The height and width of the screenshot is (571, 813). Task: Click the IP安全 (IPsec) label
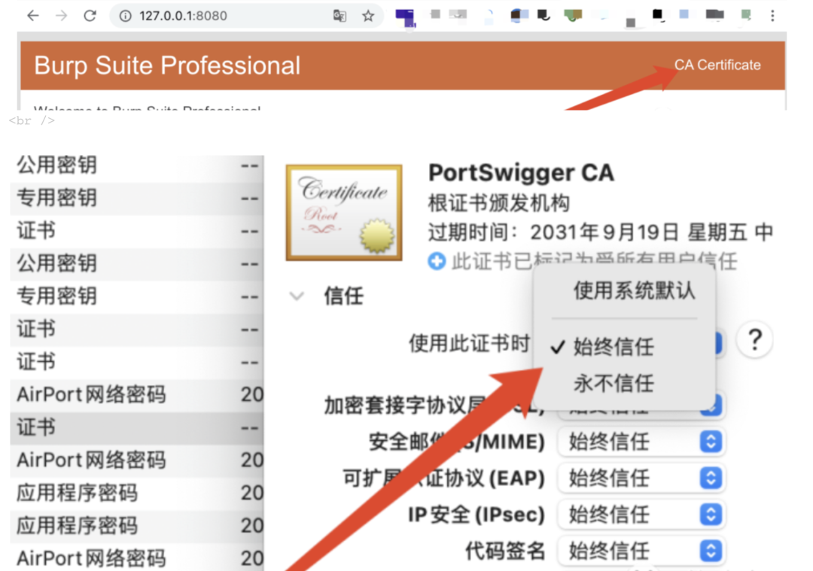coord(477,515)
